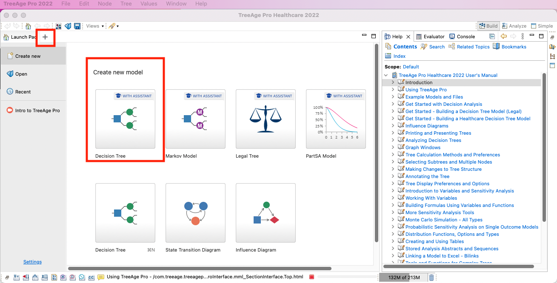This screenshot has width=557, height=283.
Task: Click the Help panel back arrow icon
Action: pyautogui.click(x=504, y=37)
